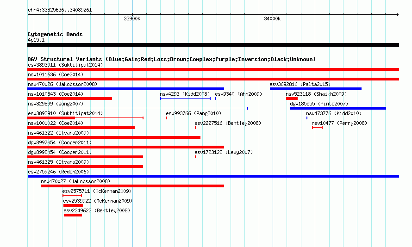Image resolution: width=412 pixels, height=247 pixels.
Task: Select the dgv185e55 blue gain bar
Action: click(x=338, y=108)
